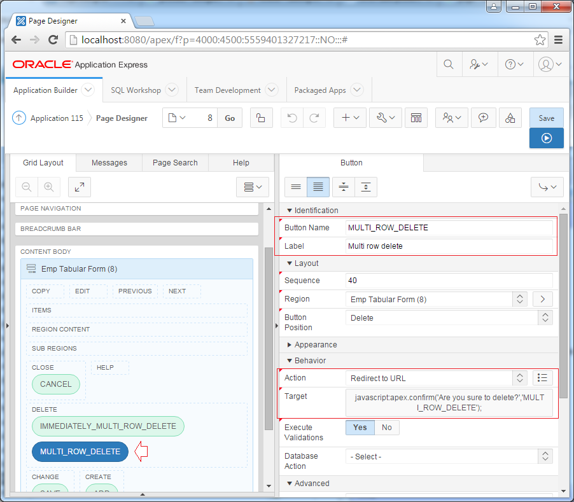Open the Chrome hamburger menu

(558, 39)
